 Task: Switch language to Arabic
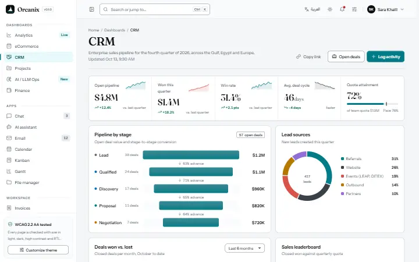[x=312, y=9]
